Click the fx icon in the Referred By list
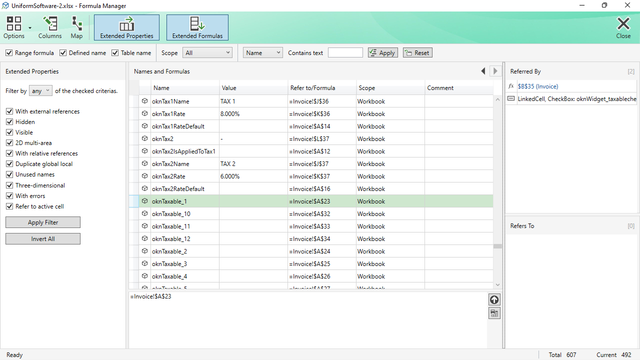This screenshot has height=360, width=640. coord(511,86)
